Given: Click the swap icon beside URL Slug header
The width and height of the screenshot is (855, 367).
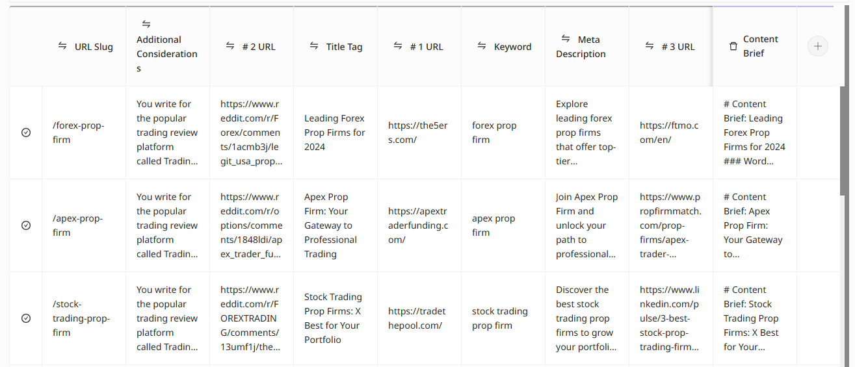Looking at the screenshot, I should click(x=62, y=46).
